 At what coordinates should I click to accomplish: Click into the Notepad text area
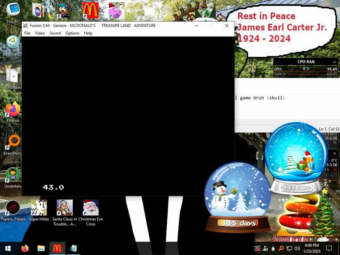(x=287, y=106)
